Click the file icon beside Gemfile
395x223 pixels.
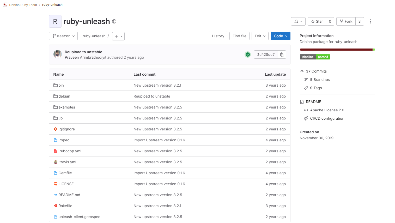56,173
